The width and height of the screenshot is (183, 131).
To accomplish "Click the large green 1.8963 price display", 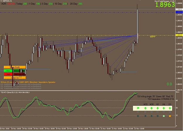I will [165, 5].
